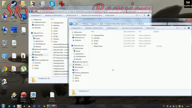Open Winamp desktop shortcut
Image resolution: width=192 pixels, height=108 pixels.
pyautogui.click(x=14, y=96)
